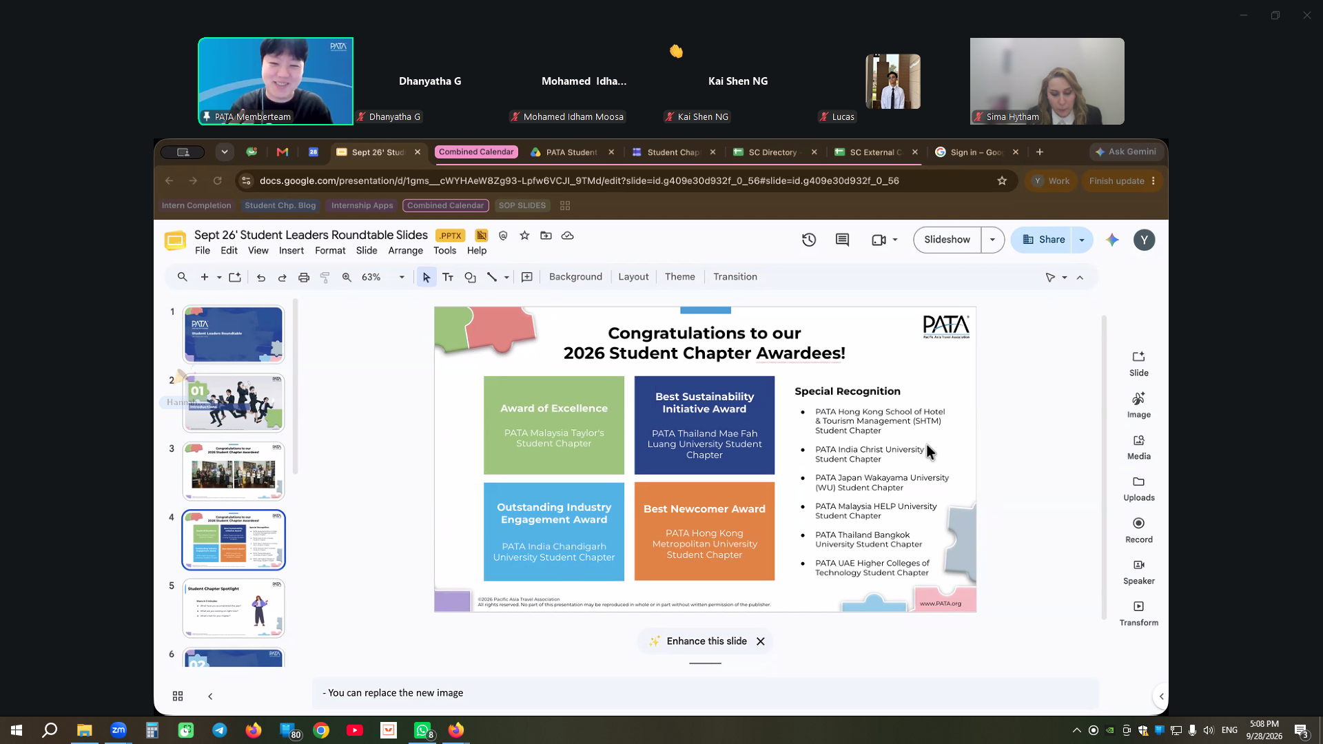This screenshot has height=744, width=1323.
Task: Choose the Select arrow tool
Action: (x=427, y=277)
